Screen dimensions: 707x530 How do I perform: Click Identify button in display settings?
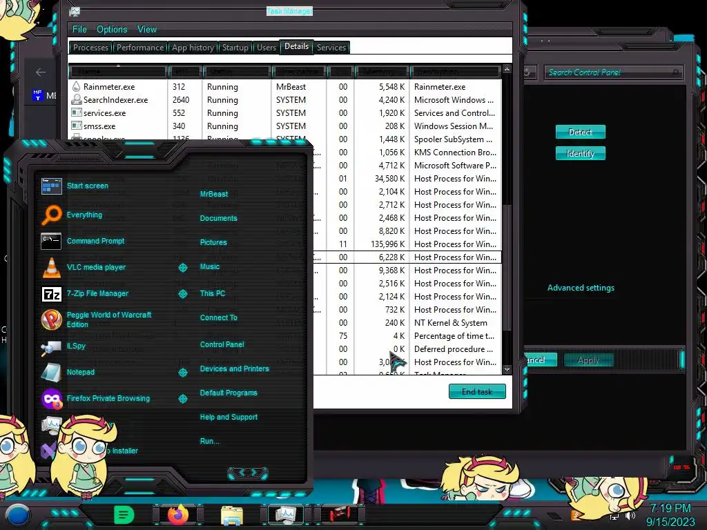[580, 154]
